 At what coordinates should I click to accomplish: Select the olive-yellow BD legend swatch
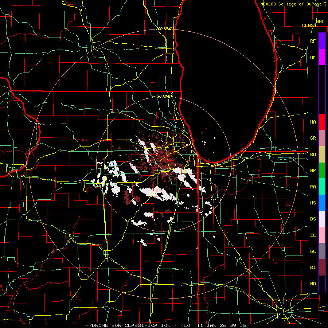click(x=322, y=155)
